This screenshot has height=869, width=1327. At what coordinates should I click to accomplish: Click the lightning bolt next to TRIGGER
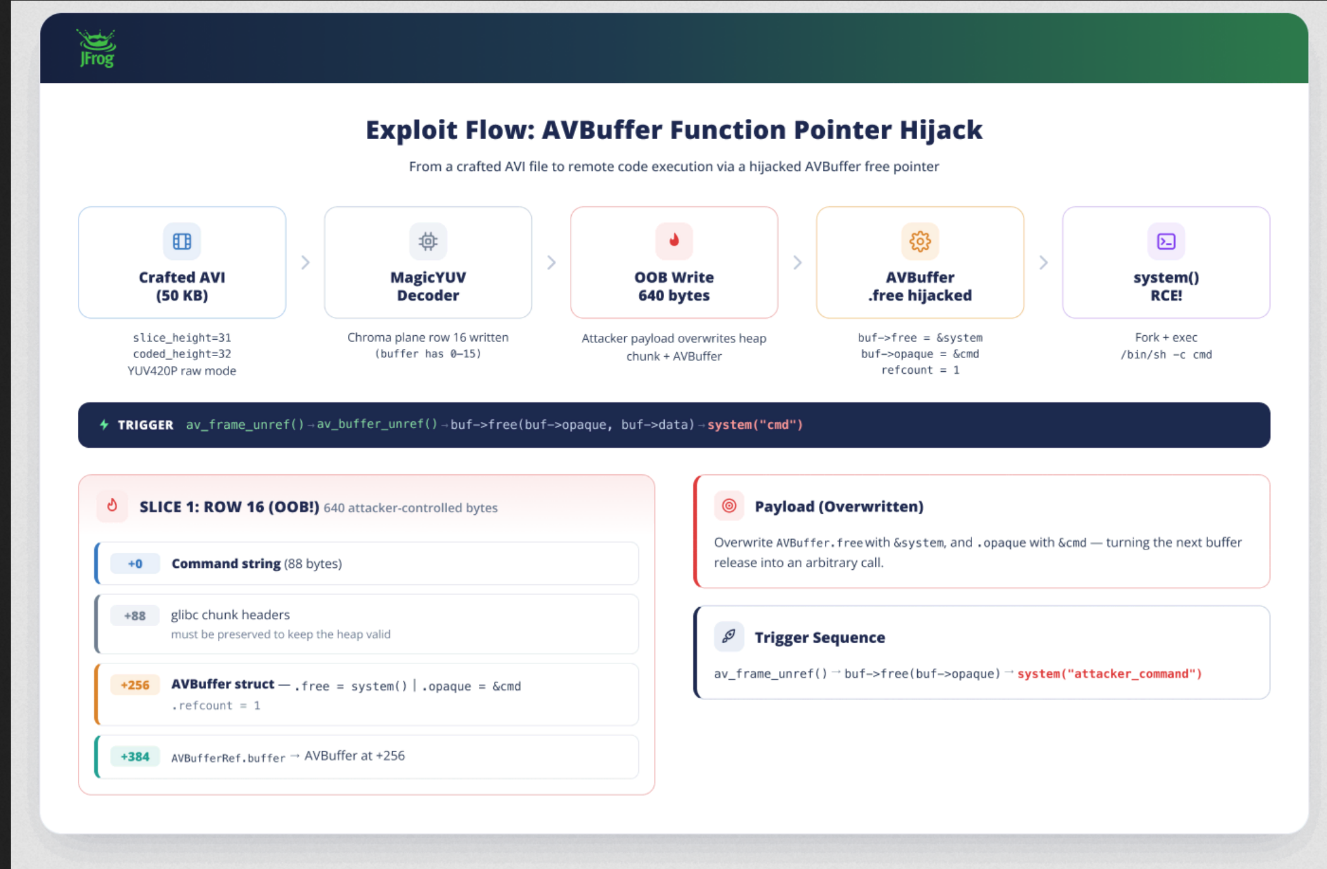(104, 424)
